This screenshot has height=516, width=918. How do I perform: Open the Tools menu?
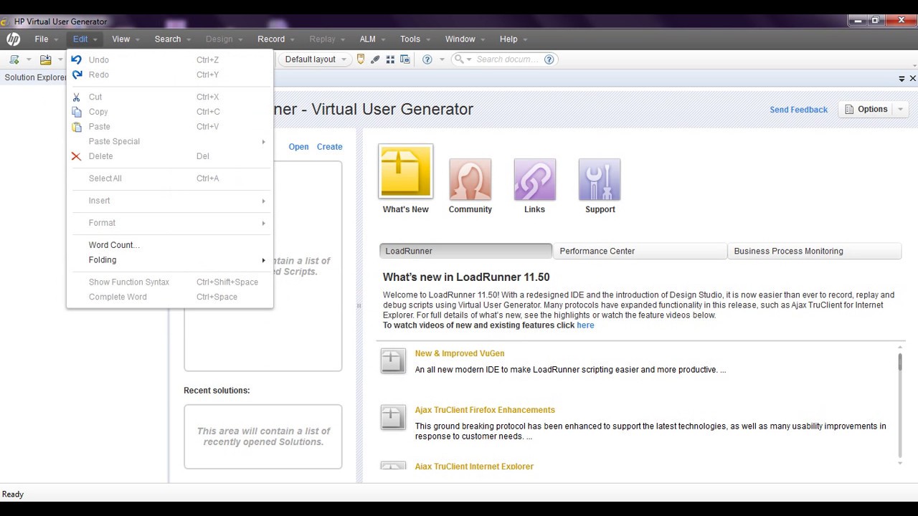(x=415, y=39)
